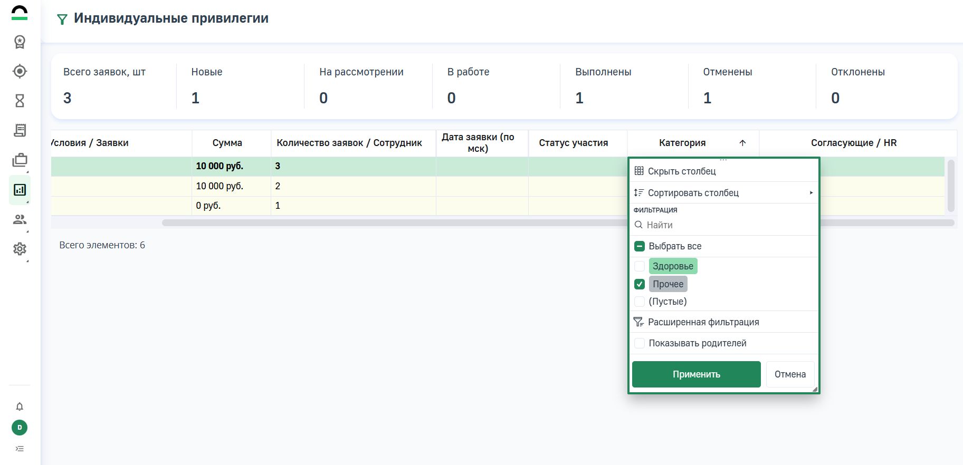Open the target goals sidebar icon

20,71
